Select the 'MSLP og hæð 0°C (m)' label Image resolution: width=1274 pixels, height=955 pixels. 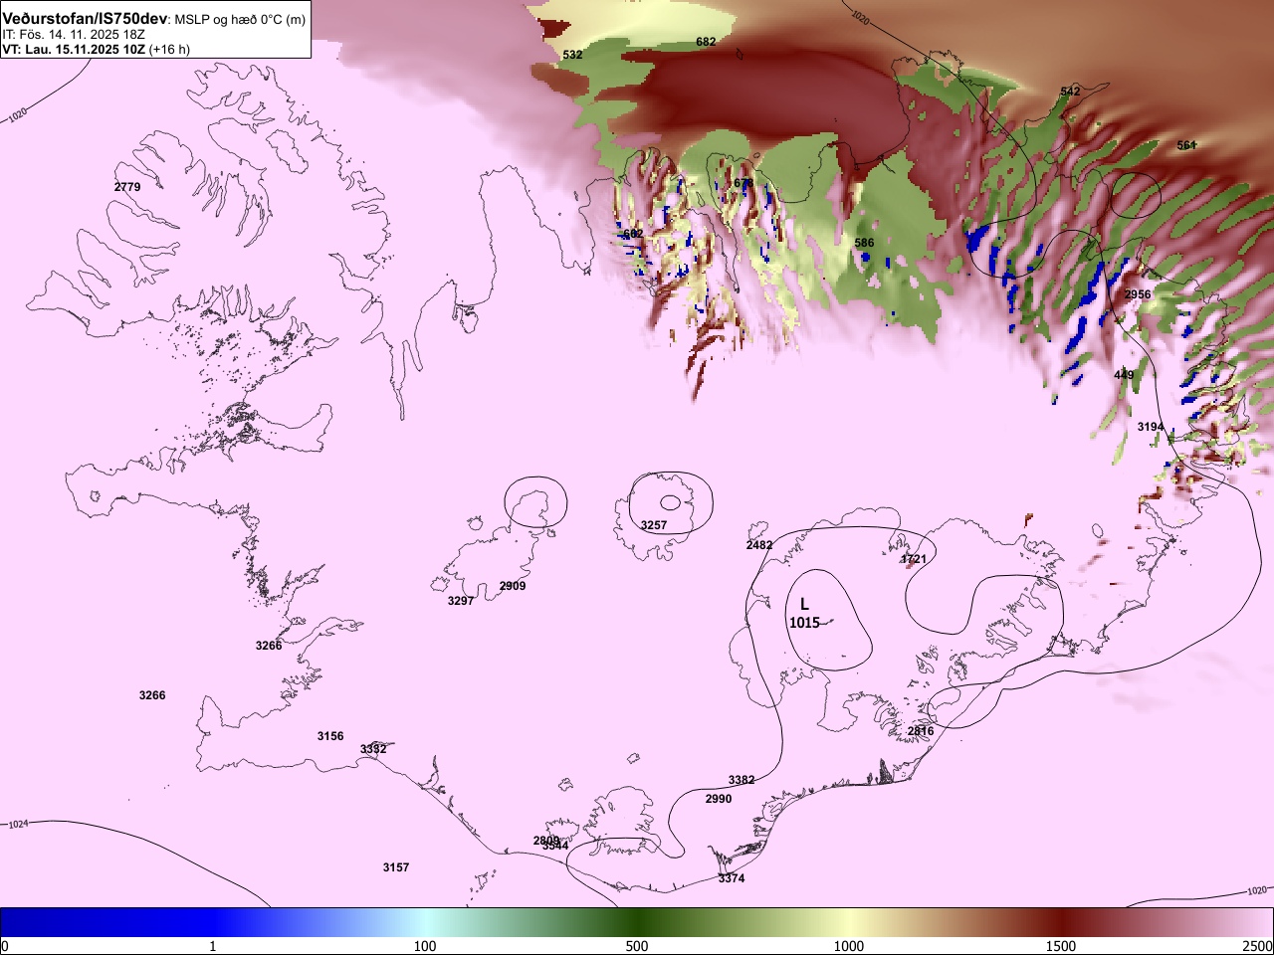click(240, 20)
